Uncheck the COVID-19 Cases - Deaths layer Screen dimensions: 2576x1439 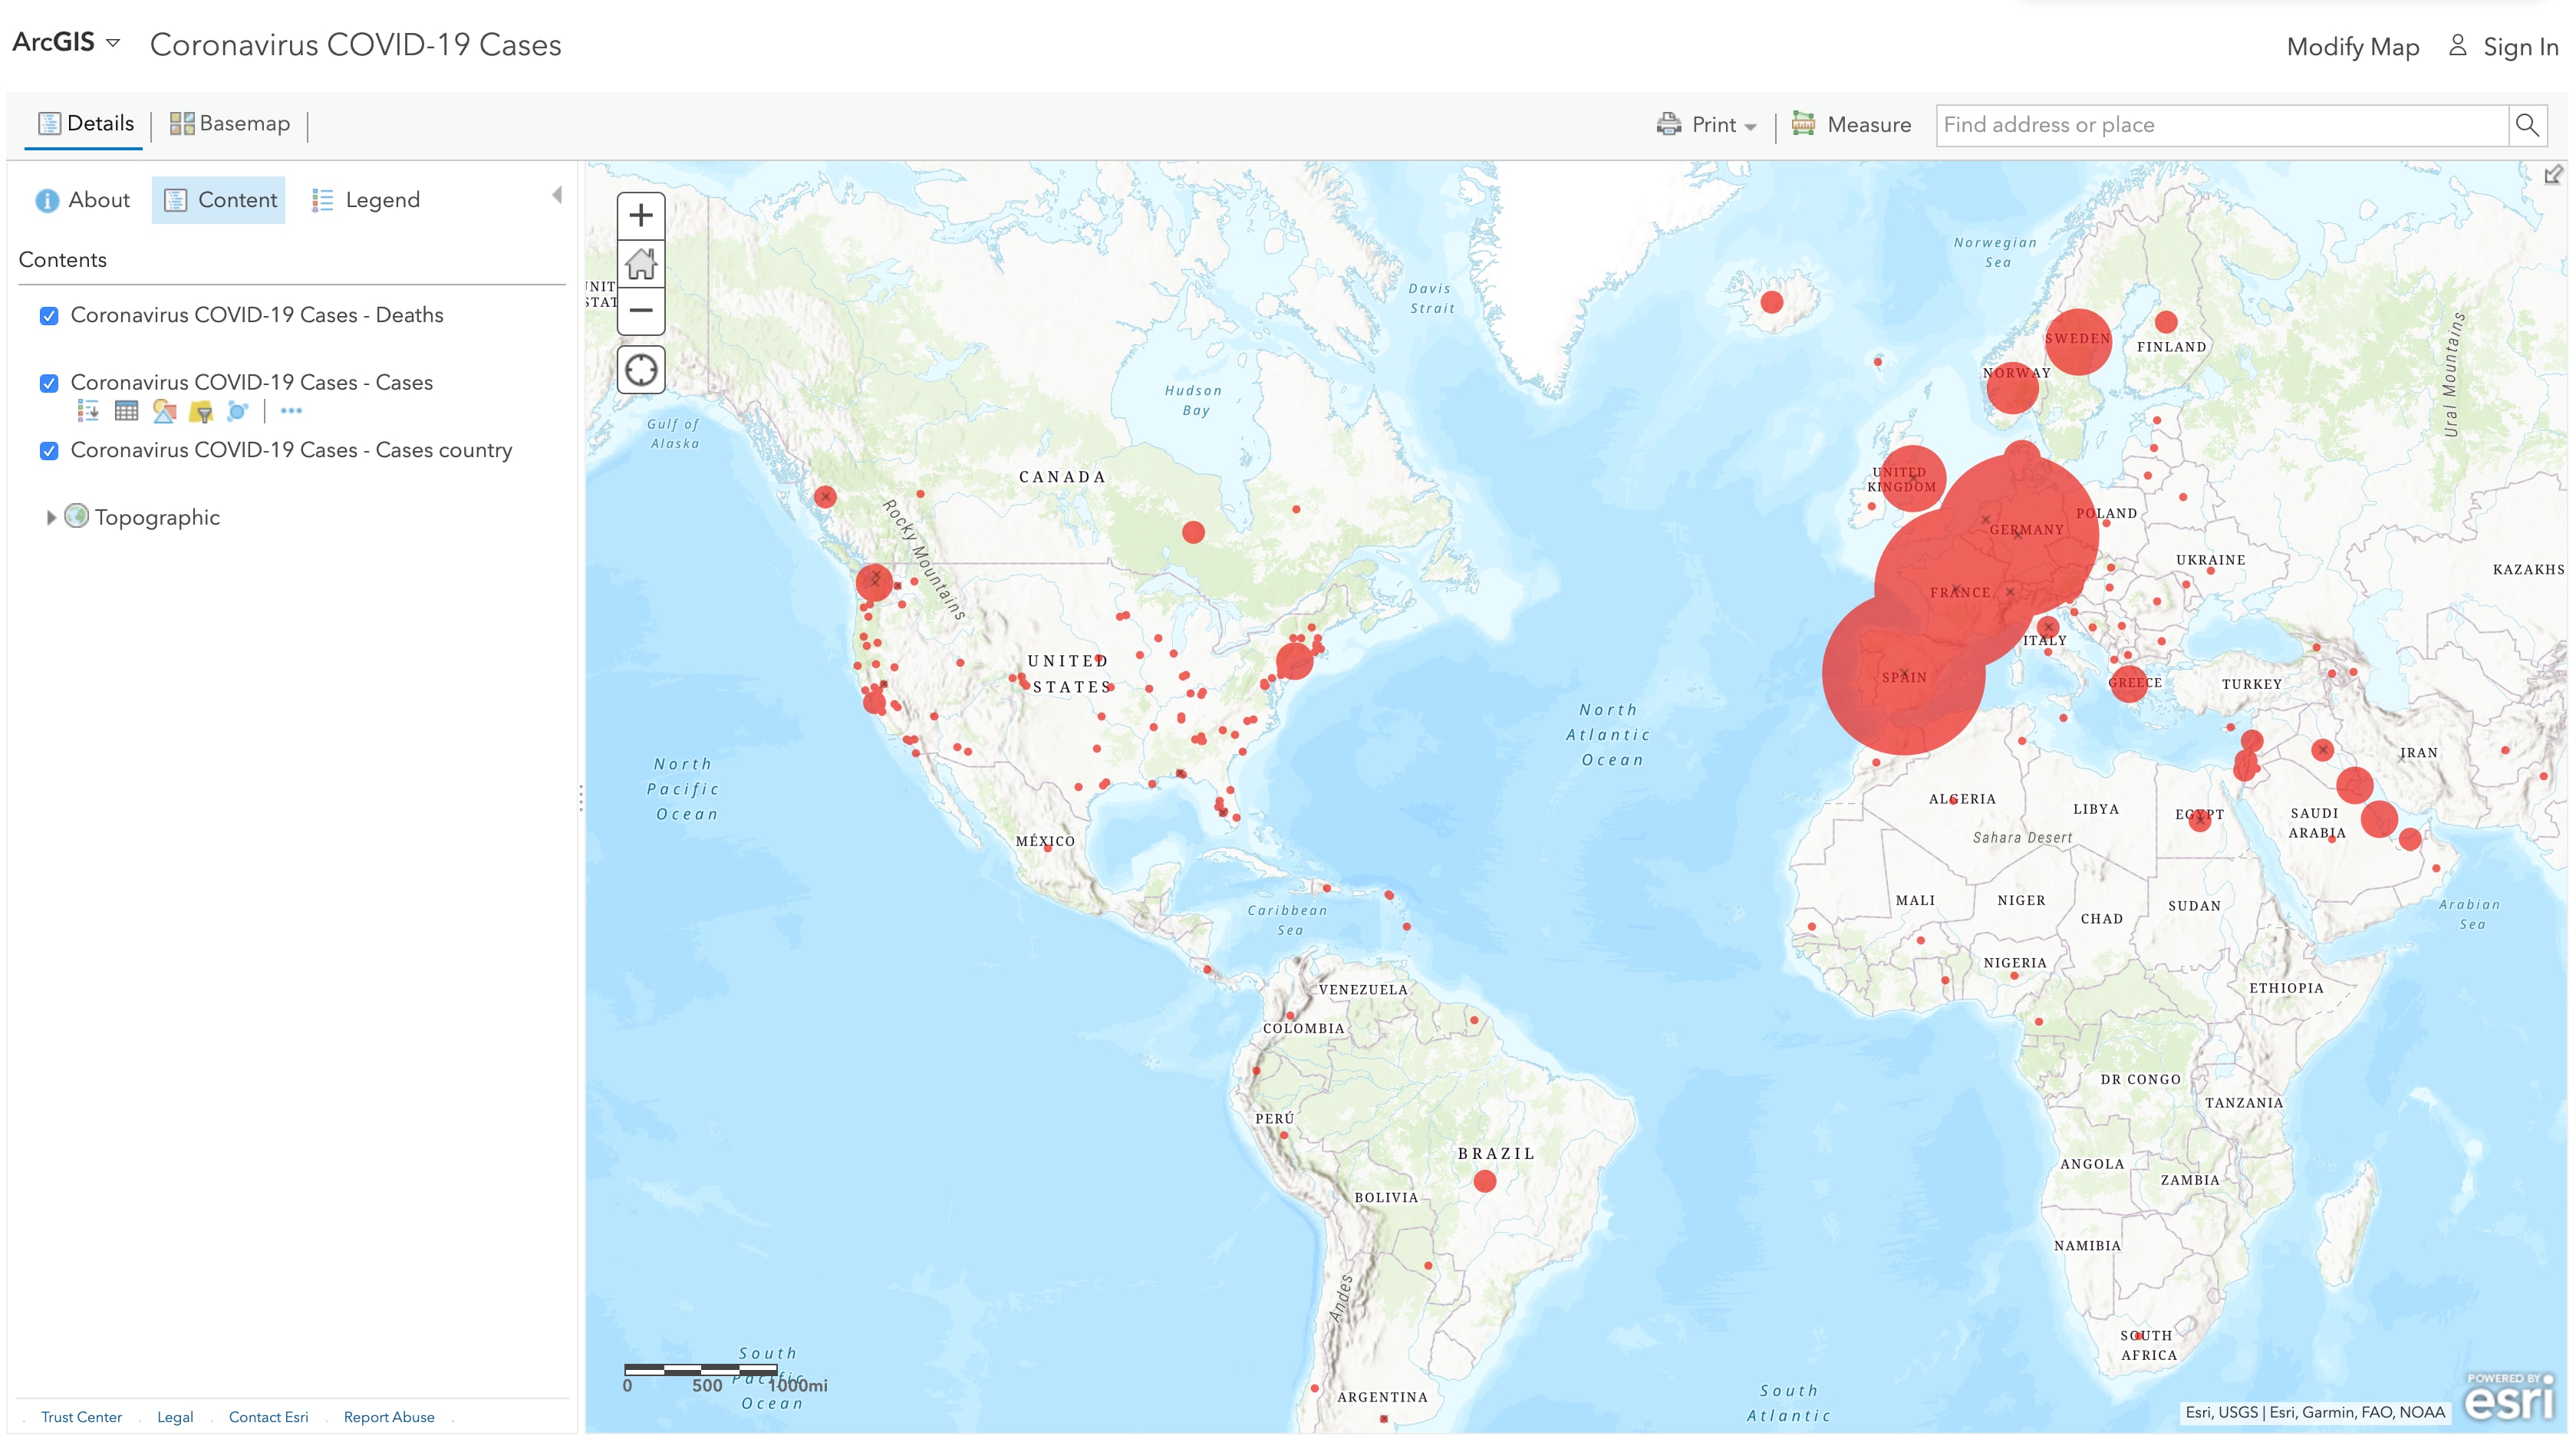click(49, 316)
